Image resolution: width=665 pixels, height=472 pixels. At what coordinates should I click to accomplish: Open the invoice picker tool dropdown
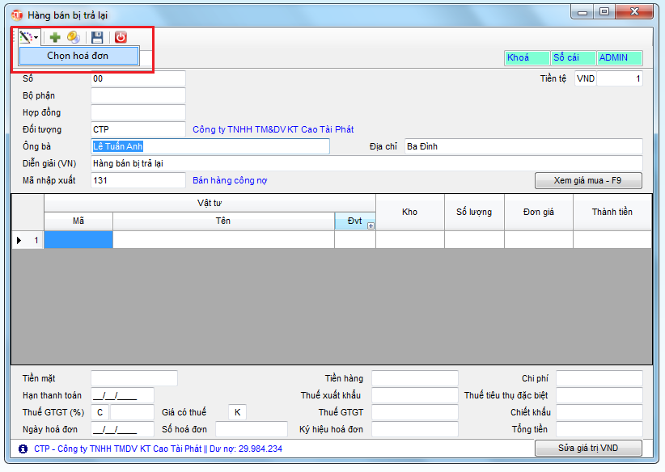[28, 37]
